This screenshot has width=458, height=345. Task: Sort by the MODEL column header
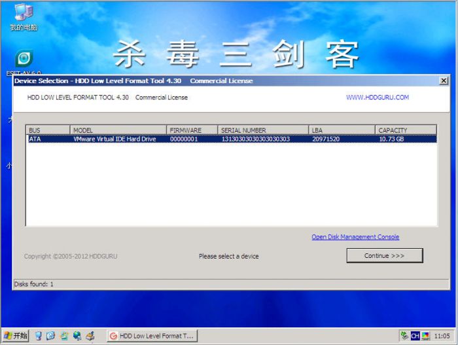[118, 130]
